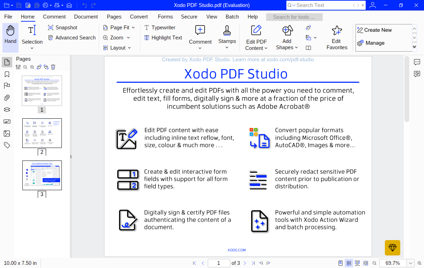Open Edit Favorites
Viewport: 424px width, 268px height.
(337, 38)
